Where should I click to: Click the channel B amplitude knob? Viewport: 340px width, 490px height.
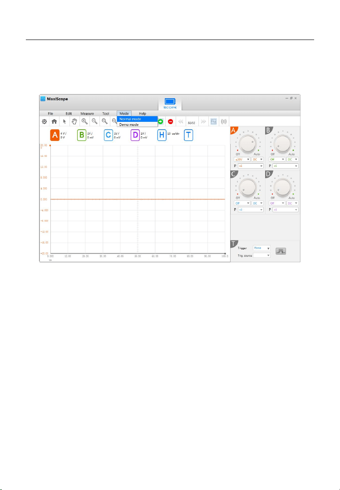click(x=282, y=144)
